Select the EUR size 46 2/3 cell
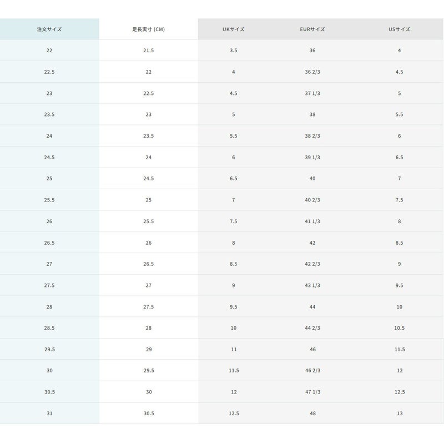The height and width of the screenshot is (444, 444). pos(312,371)
